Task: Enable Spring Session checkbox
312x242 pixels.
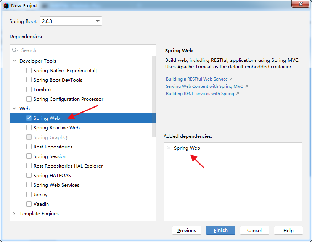Action: point(29,156)
